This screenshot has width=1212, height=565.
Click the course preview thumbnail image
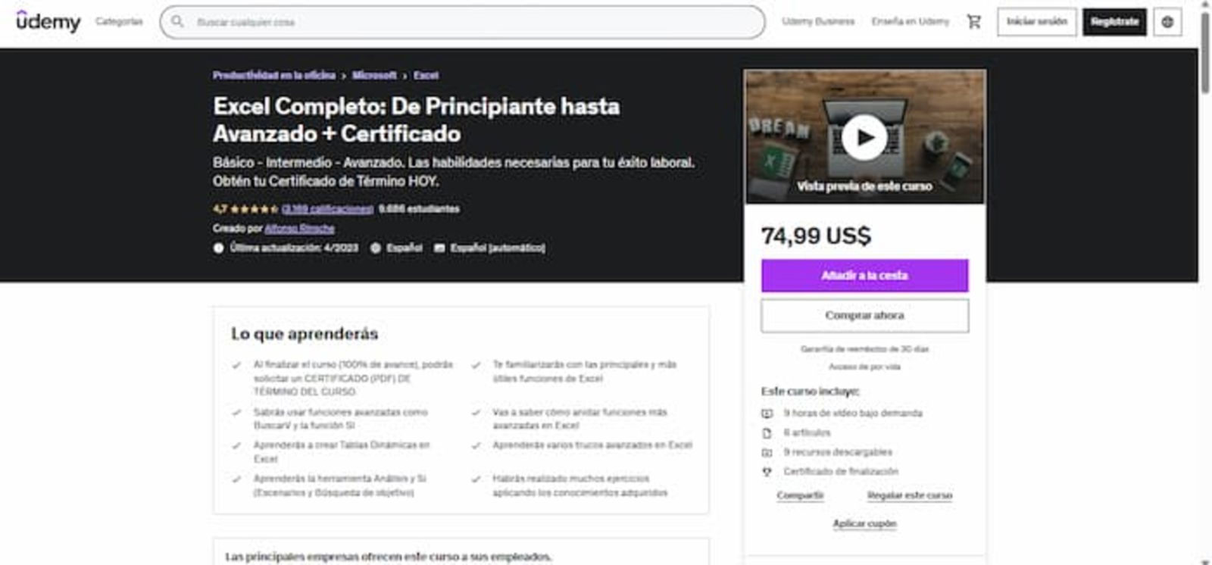864,137
